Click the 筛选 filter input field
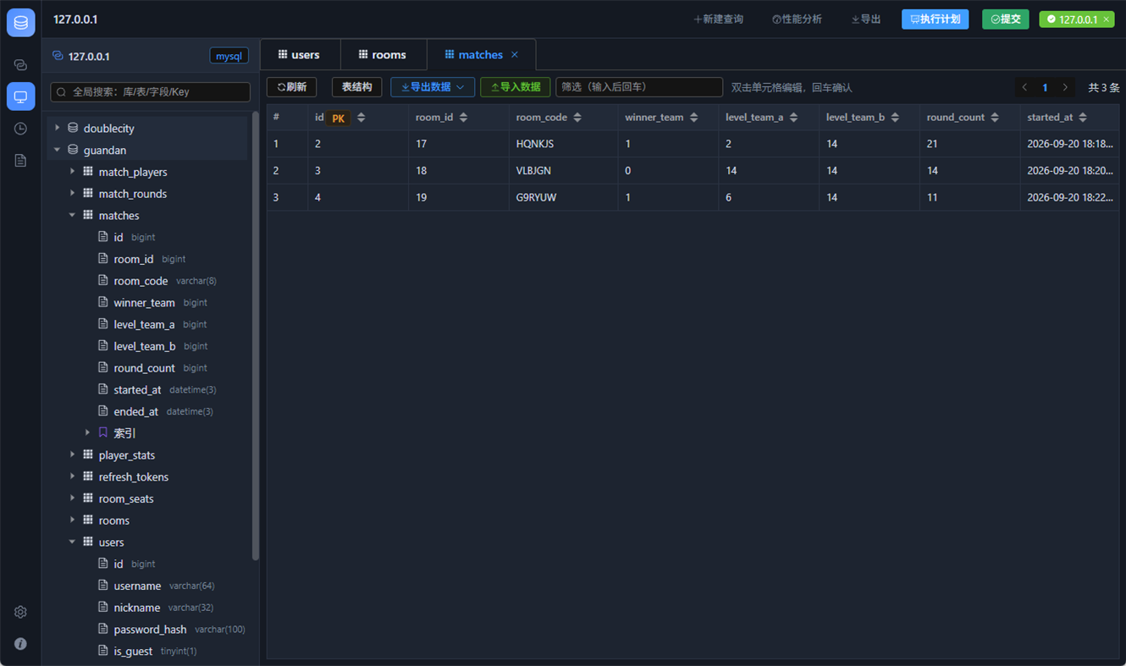The width and height of the screenshot is (1126, 666). (639, 87)
